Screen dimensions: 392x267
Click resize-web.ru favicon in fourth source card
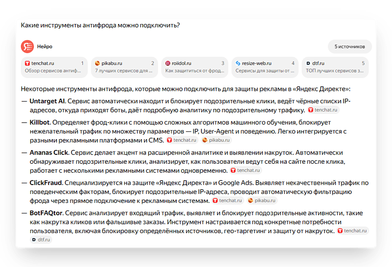point(238,64)
